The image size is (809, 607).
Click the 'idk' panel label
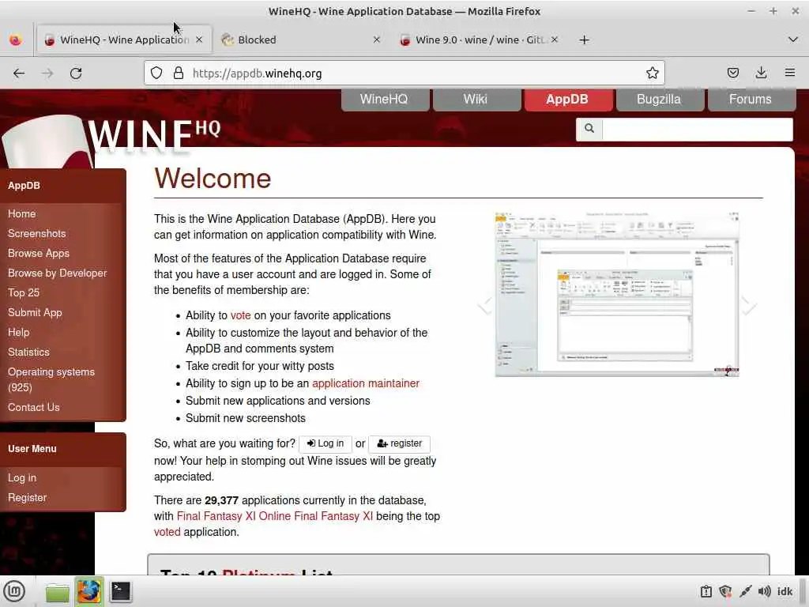point(785,591)
